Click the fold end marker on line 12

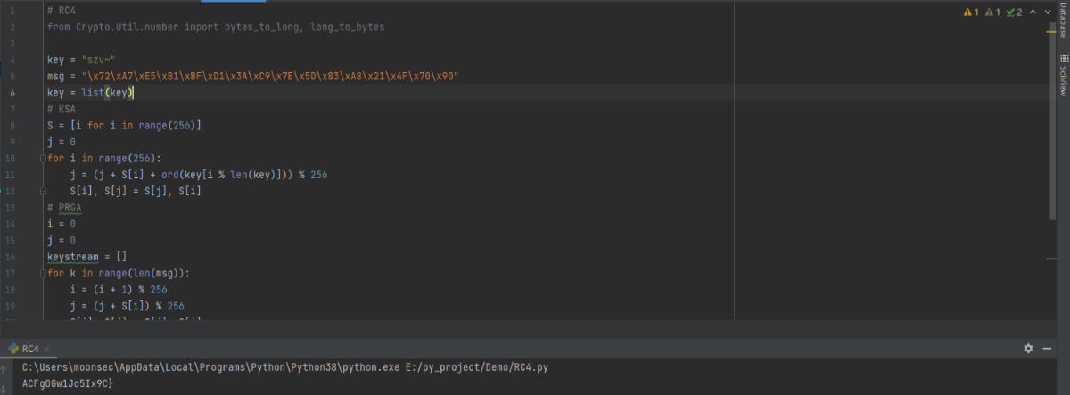pyautogui.click(x=42, y=191)
